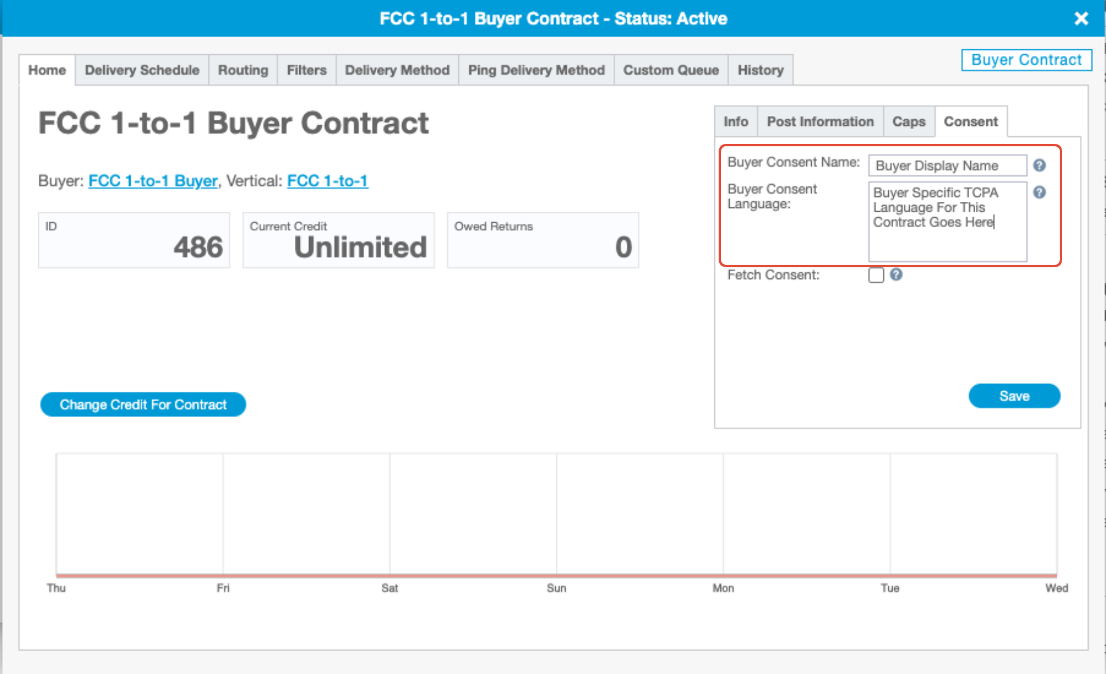Image resolution: width=1106 pixels, height=674 pixels.
Task: Switch to the Home tab
Action: (x=47, y=70)
